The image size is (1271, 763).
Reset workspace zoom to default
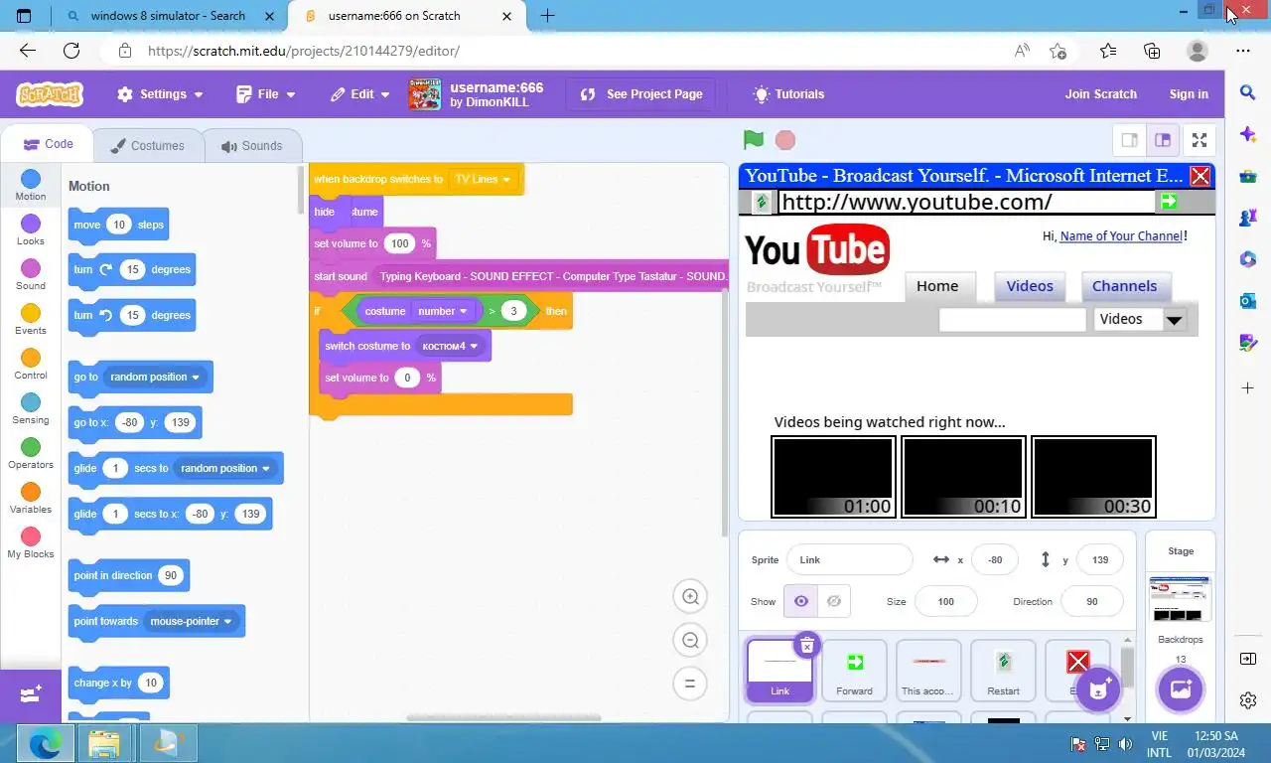point(690,684)
